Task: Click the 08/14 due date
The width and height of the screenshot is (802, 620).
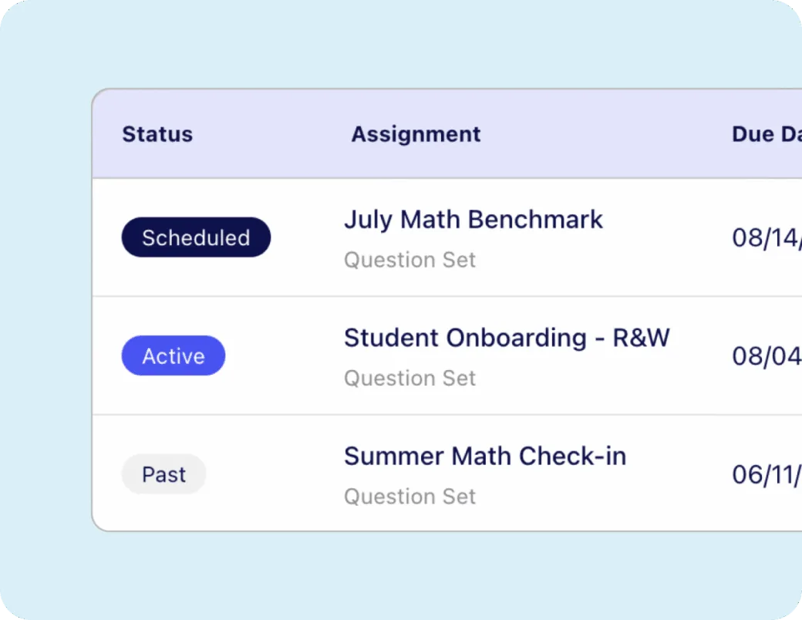Action: [x=766, y=238]
